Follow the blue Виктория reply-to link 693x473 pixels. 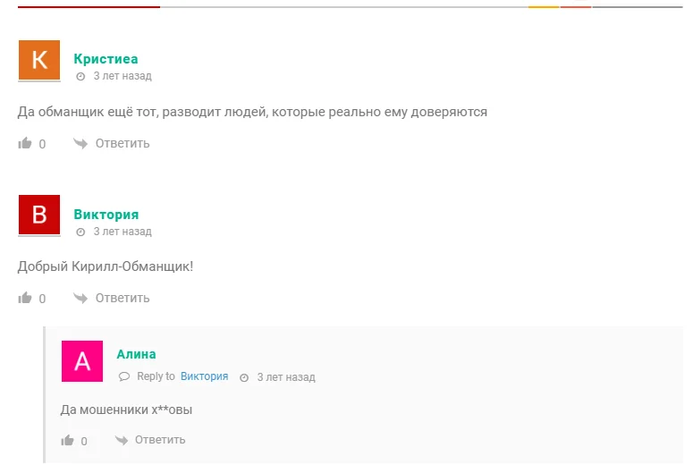click(x=204, y=376)
